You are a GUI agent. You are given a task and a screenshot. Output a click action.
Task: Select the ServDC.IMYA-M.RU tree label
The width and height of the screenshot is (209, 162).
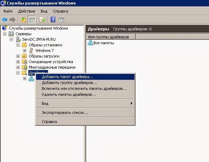tap(39, 39)
